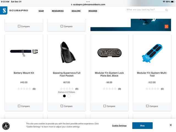176x132 pixels.
Task: Open the Seawing Supernova fin image
Action: 67,52
